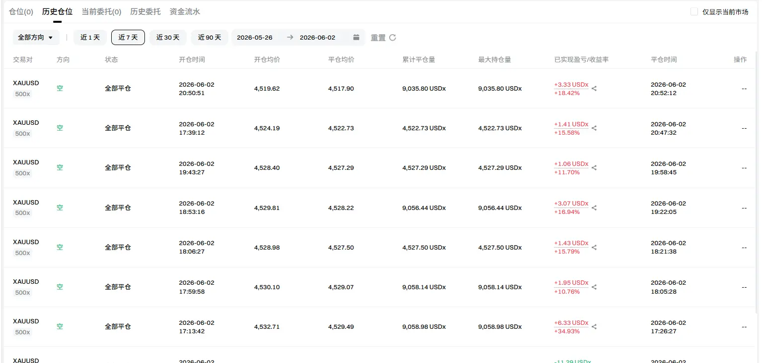Open the calendar icon in date range
The width and height of the screenshot is (762, 363).
point(356,38)
